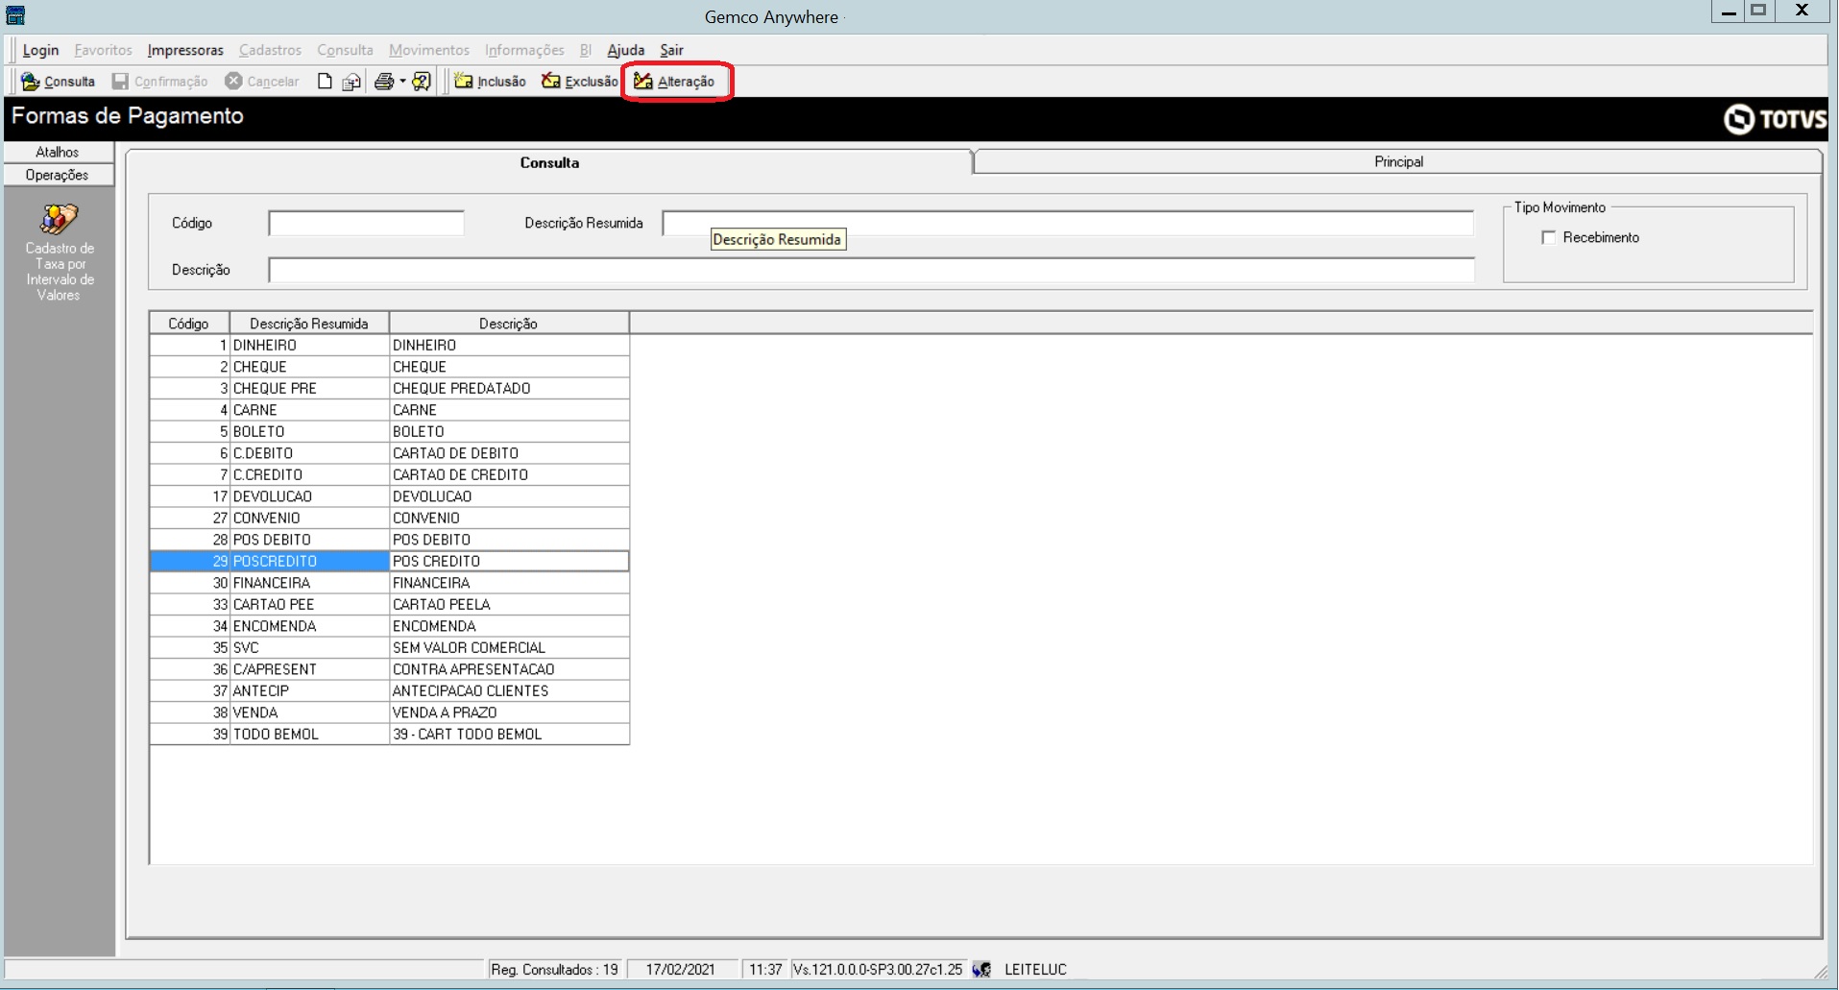Click the help question mark icon
Viewport: 1839px width, 990px height.
[x=422, y=82]
